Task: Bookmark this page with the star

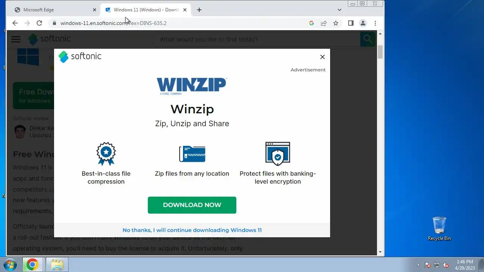Action: pyautogui.click(x=336, y=23)
